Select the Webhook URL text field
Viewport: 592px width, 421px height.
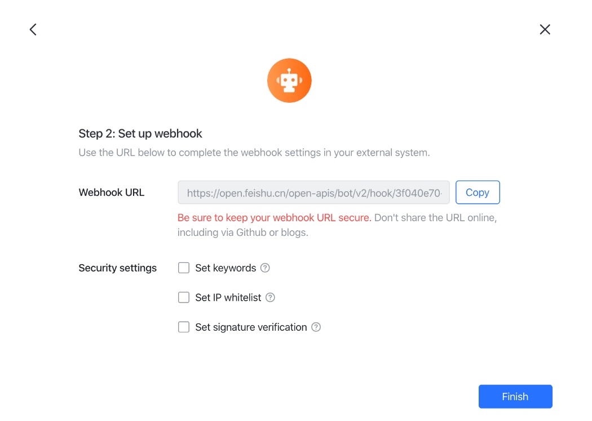[x=313, y=192]
